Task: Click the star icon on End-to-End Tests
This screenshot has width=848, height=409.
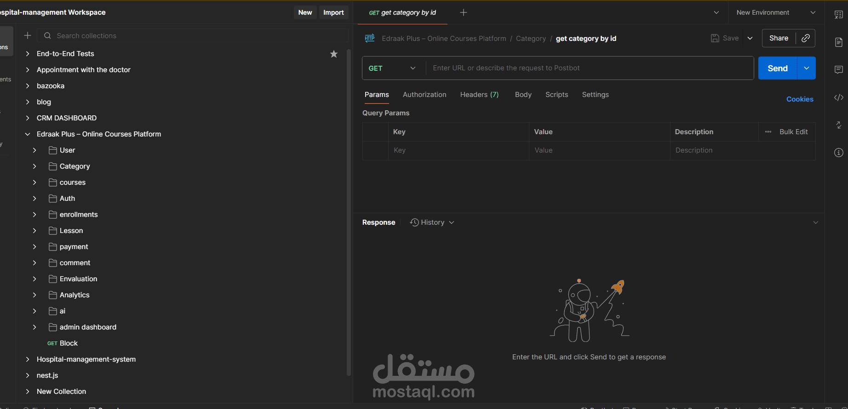Action: pyautogui.click(x=334, y=54)
